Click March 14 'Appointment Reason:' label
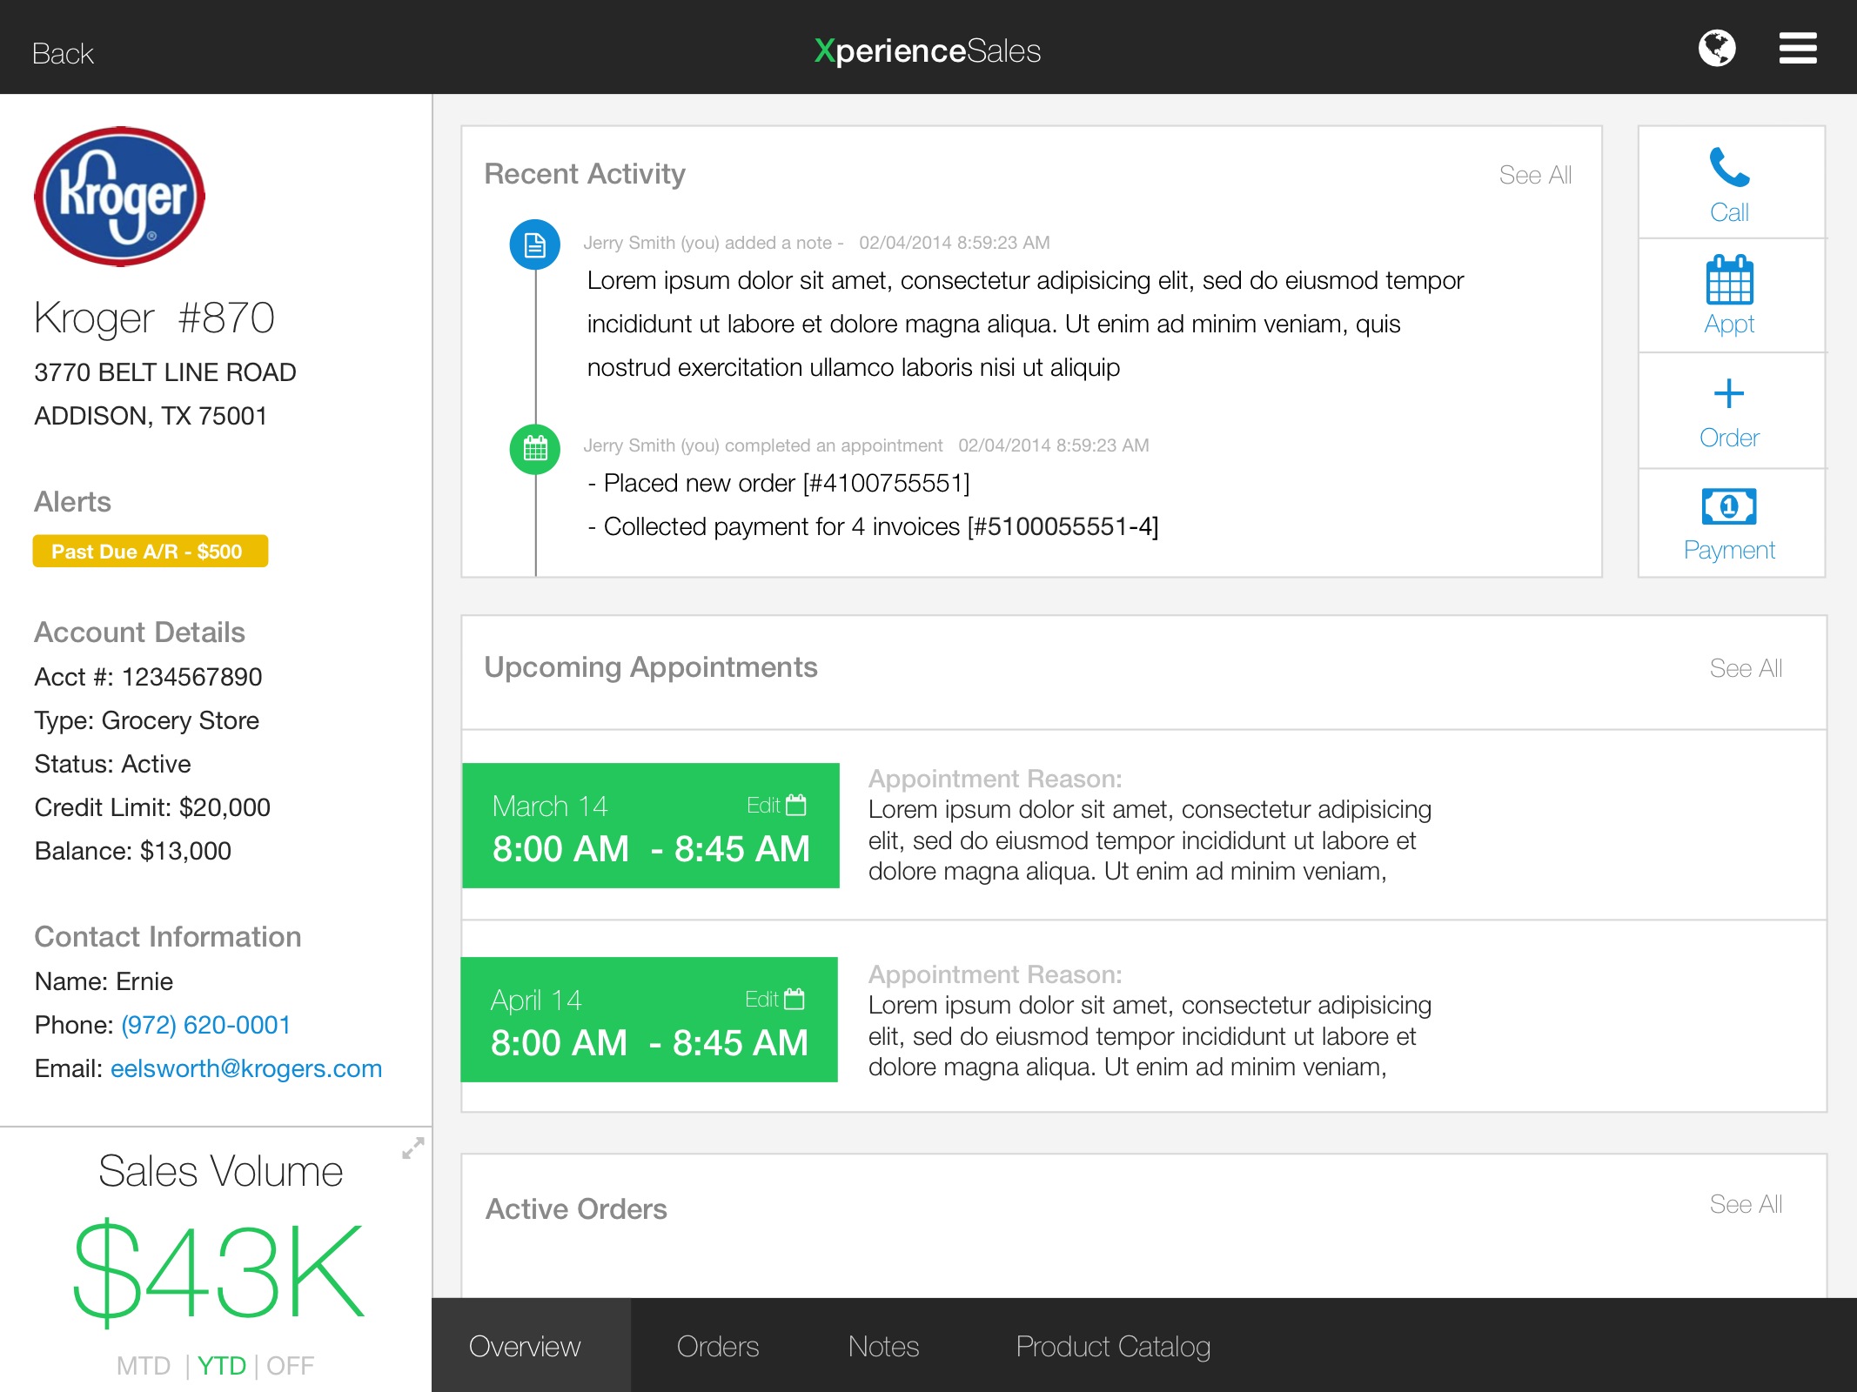The image size is (1857, 1392). pyautogui.click(x=996, y=779)
